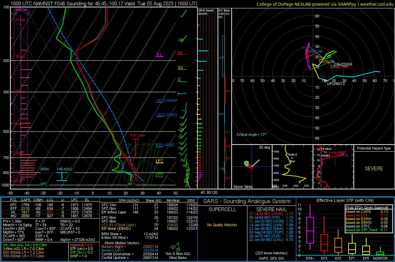Viewport: 395px width, 262px height.
Task: Click the 162/30 LM hodograph label
Action: tap(314, 52)
